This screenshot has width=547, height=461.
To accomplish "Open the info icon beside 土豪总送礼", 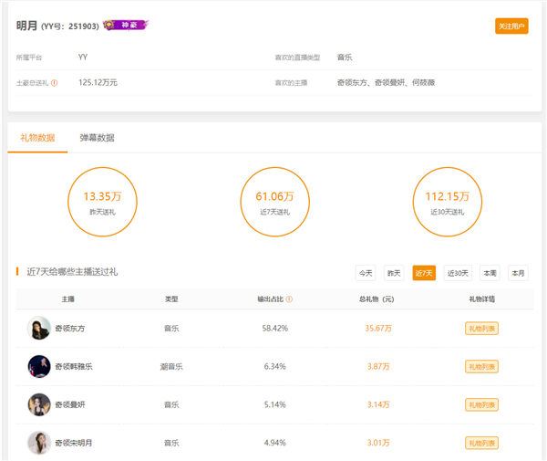I will point(54,83).
